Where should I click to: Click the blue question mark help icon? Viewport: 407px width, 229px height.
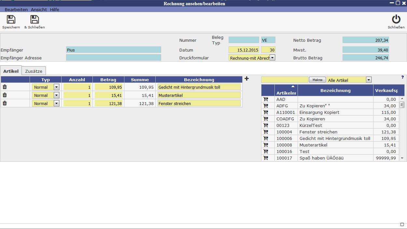pyautogui.click(x=403, y=77)
